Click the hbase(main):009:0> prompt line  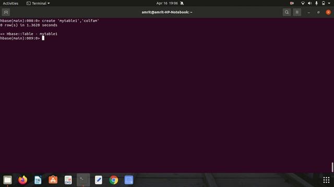pyautogui.click(x=20, y=38)
